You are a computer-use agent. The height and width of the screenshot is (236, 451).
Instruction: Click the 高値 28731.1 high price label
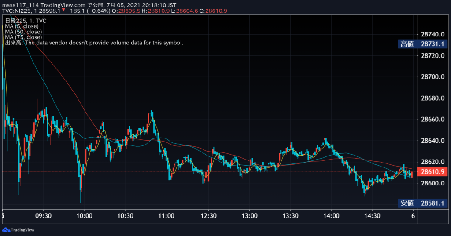[422, 44]
